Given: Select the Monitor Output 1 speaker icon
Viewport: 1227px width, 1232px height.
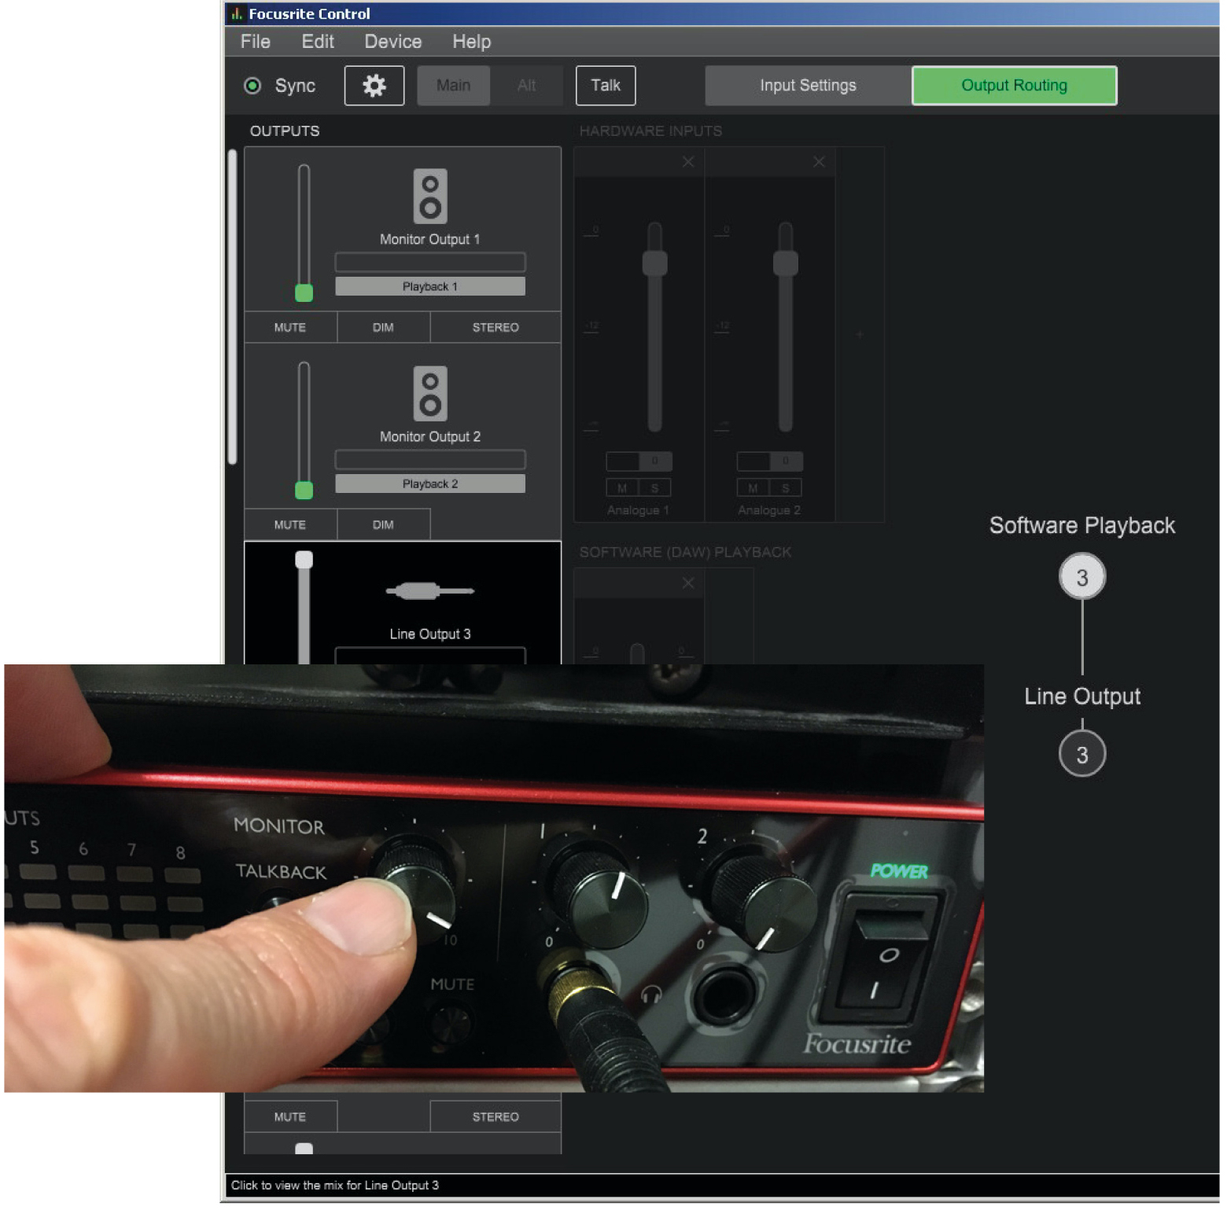Looking at the screenshot, I should click(430, 196).
